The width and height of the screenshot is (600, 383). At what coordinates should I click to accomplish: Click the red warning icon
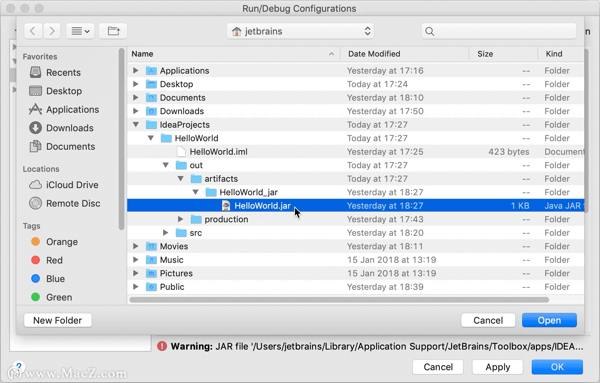pos(162,346)
